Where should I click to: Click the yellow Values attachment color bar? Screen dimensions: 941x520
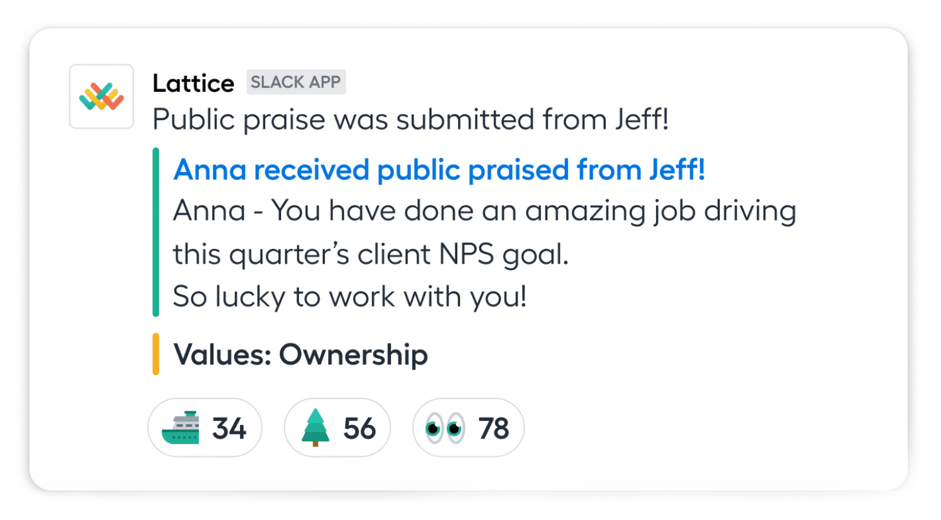(x=156, y=354)
